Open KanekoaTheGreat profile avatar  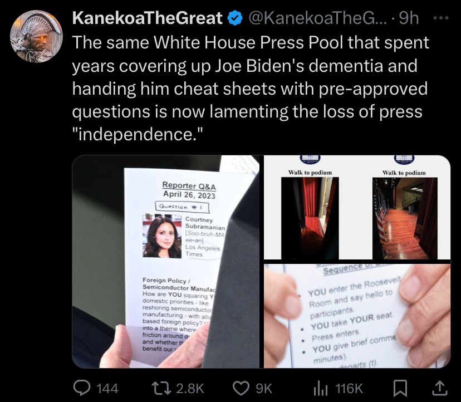coord(36,36)
